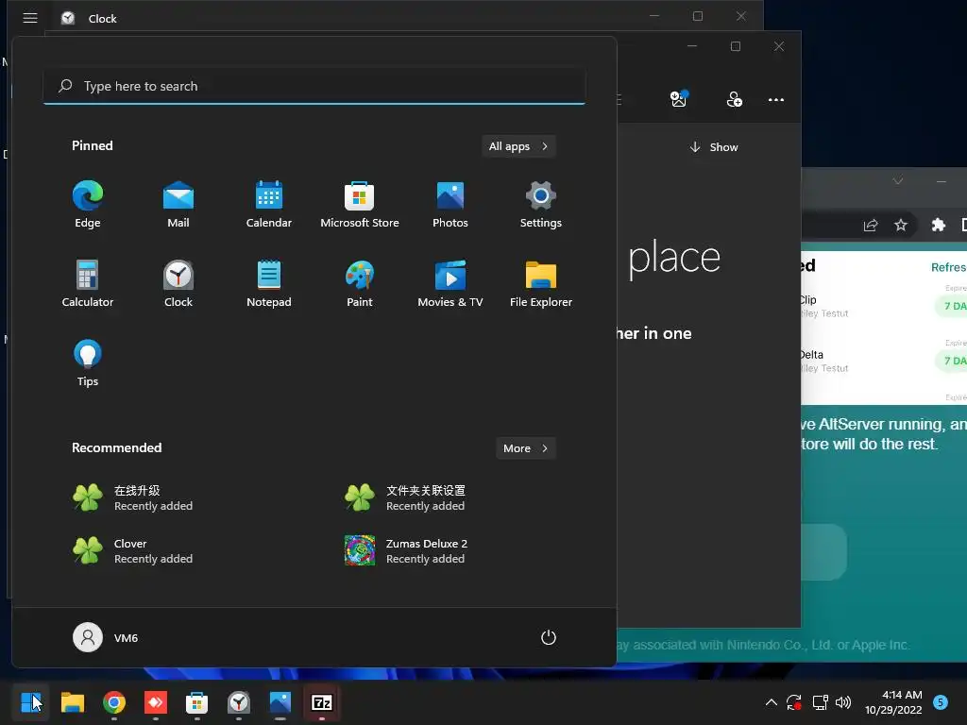Click the Start button on taskbar
This screenshot has width=967, height=725.
[31, 702]
